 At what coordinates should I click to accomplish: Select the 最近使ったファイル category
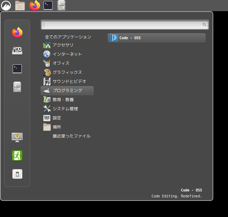[72, 136]
